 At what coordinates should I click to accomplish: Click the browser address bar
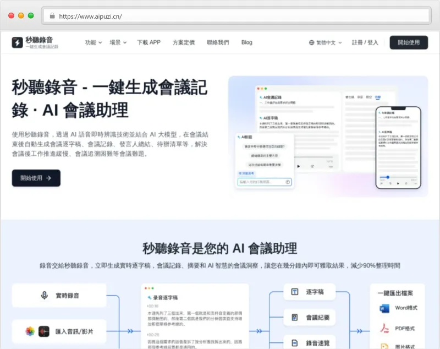point(165,17)
